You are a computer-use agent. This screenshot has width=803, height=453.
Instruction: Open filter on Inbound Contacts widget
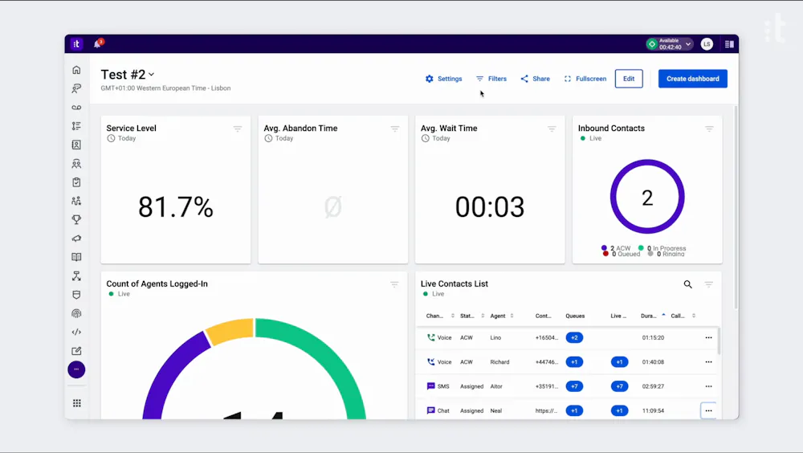[x=709, y=129]
